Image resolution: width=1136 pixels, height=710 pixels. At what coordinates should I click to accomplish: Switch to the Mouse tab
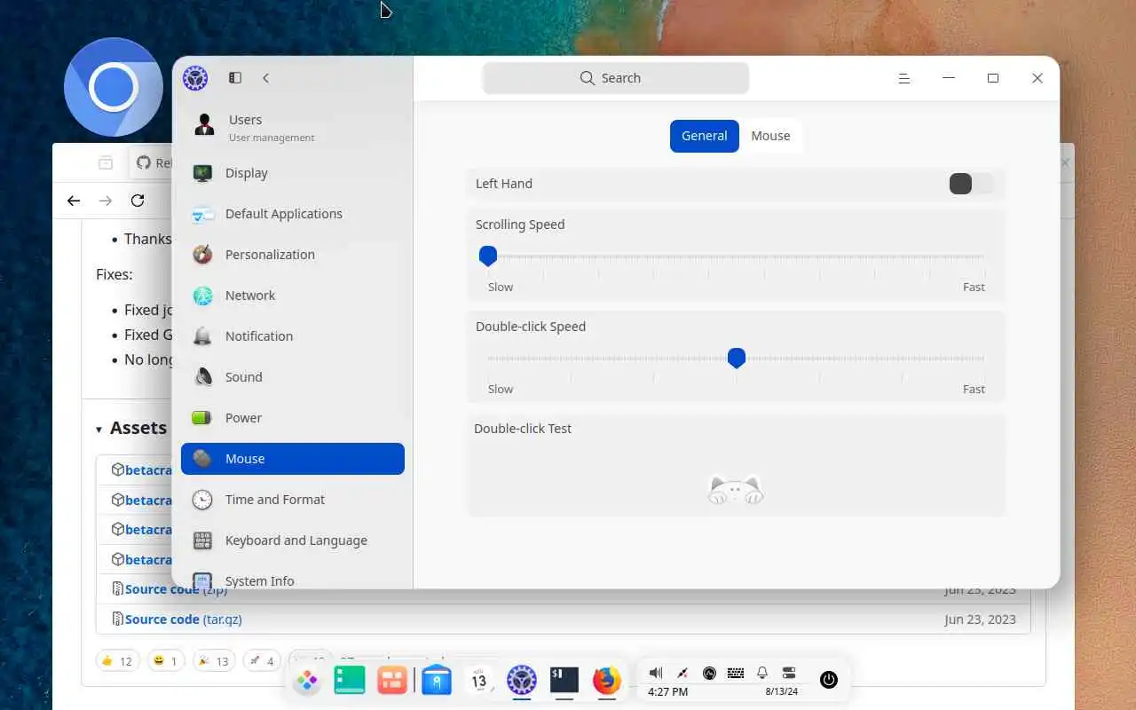(770, 136)
